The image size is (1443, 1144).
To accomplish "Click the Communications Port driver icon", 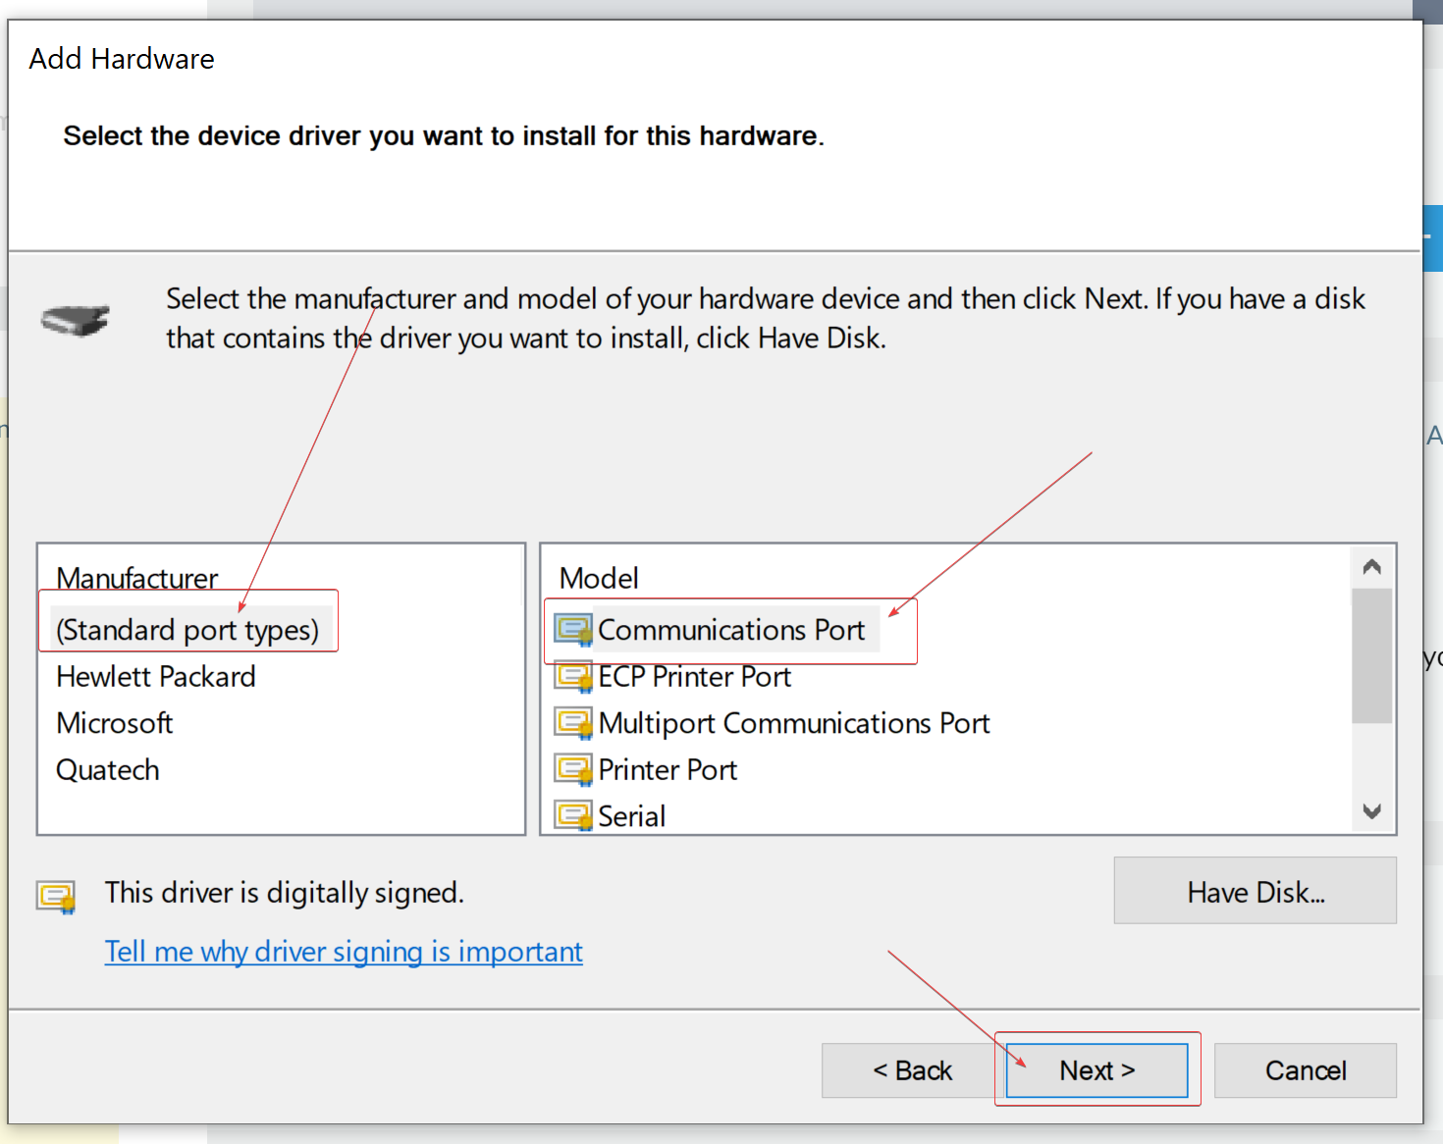I will click(573, 630).
